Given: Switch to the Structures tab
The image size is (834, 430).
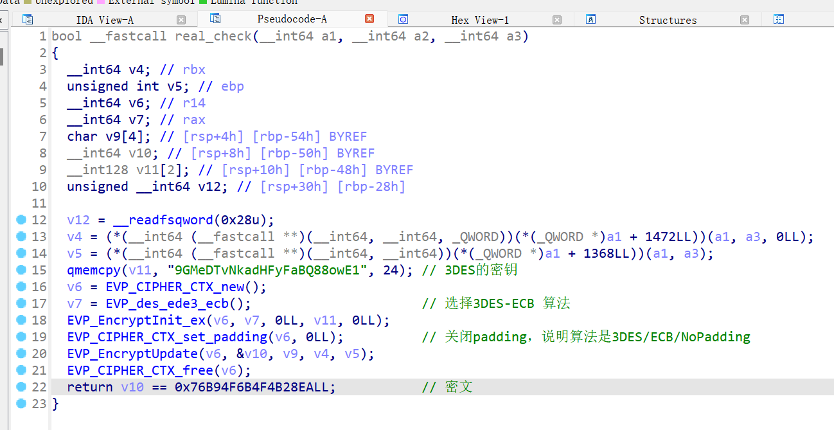Looking at the screenshot, I should tap(668, 20).
